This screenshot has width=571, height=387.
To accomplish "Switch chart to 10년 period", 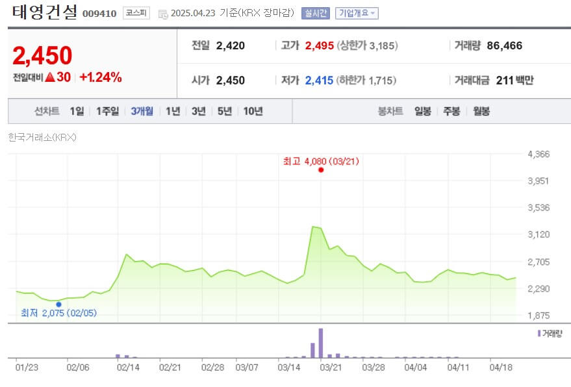I will [253, 111].
